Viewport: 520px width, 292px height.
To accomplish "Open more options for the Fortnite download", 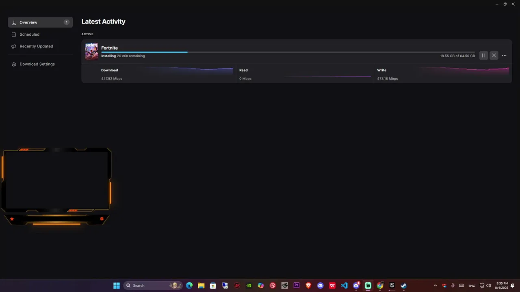I will pyautogui.click(x=504, y=56).
